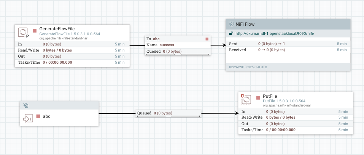This screenshot has width=364, height=155.
Task: Click the transmission-disabled icon above the abc port
Action: [x=26, y=105]
